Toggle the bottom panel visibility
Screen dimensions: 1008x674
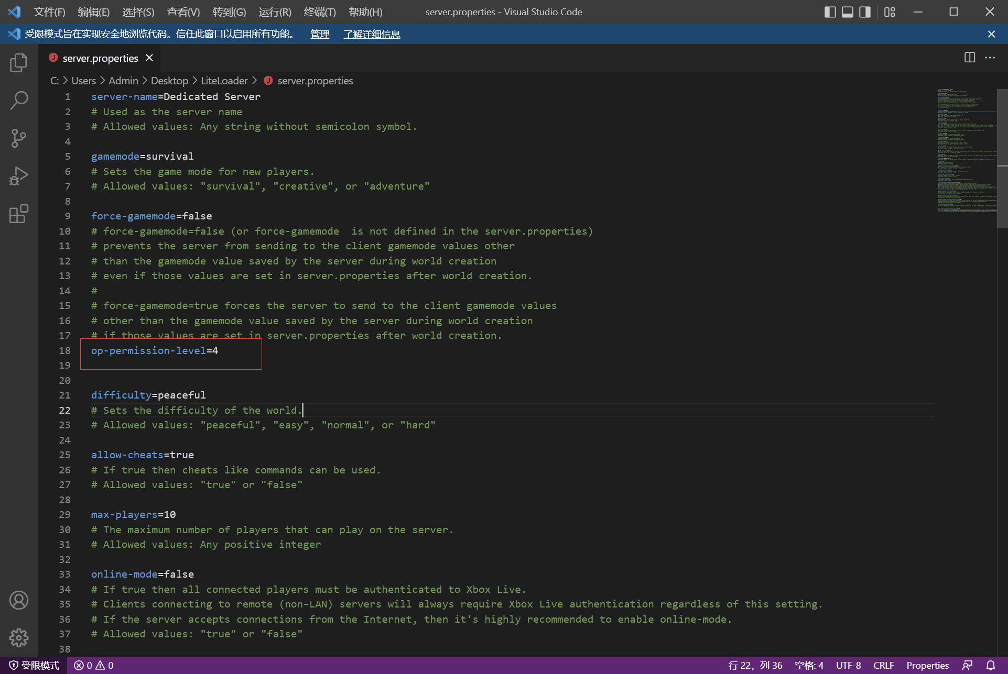[x=847, y=12]
